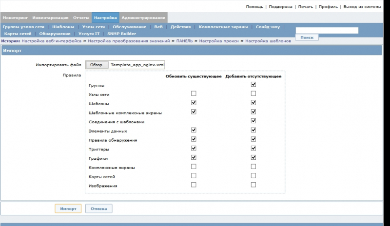Open Узлы сети submenu item

pyautogui.click(x=94, y=27)
